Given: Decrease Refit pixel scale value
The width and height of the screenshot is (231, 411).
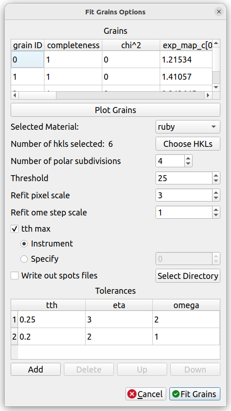Looking at the screenshot, I should coord(216,198).
